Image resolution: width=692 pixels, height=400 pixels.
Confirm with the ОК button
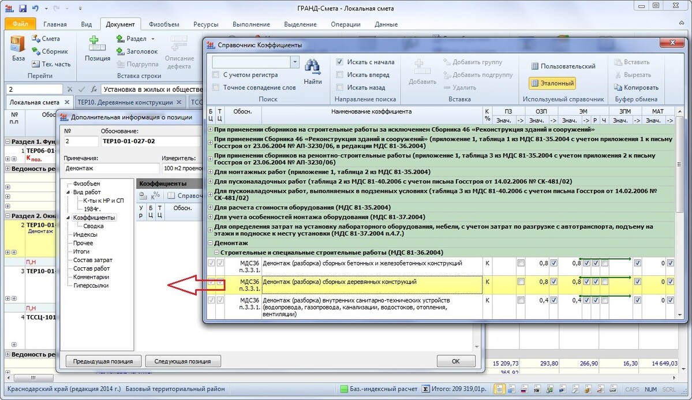tap(456, 361)
